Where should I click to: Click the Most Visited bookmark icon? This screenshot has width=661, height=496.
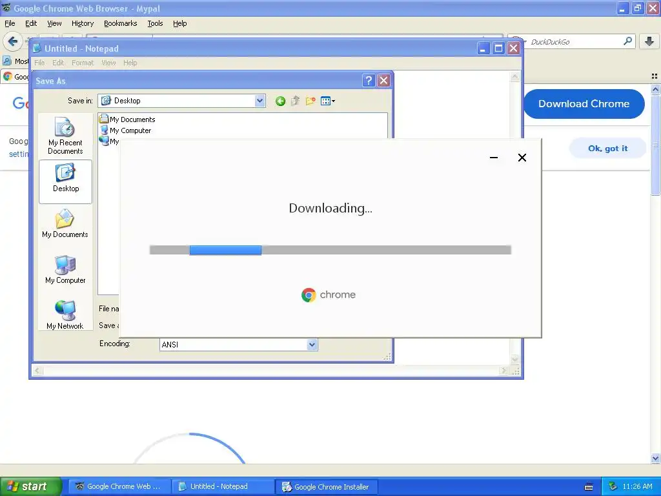click(7, 61)
